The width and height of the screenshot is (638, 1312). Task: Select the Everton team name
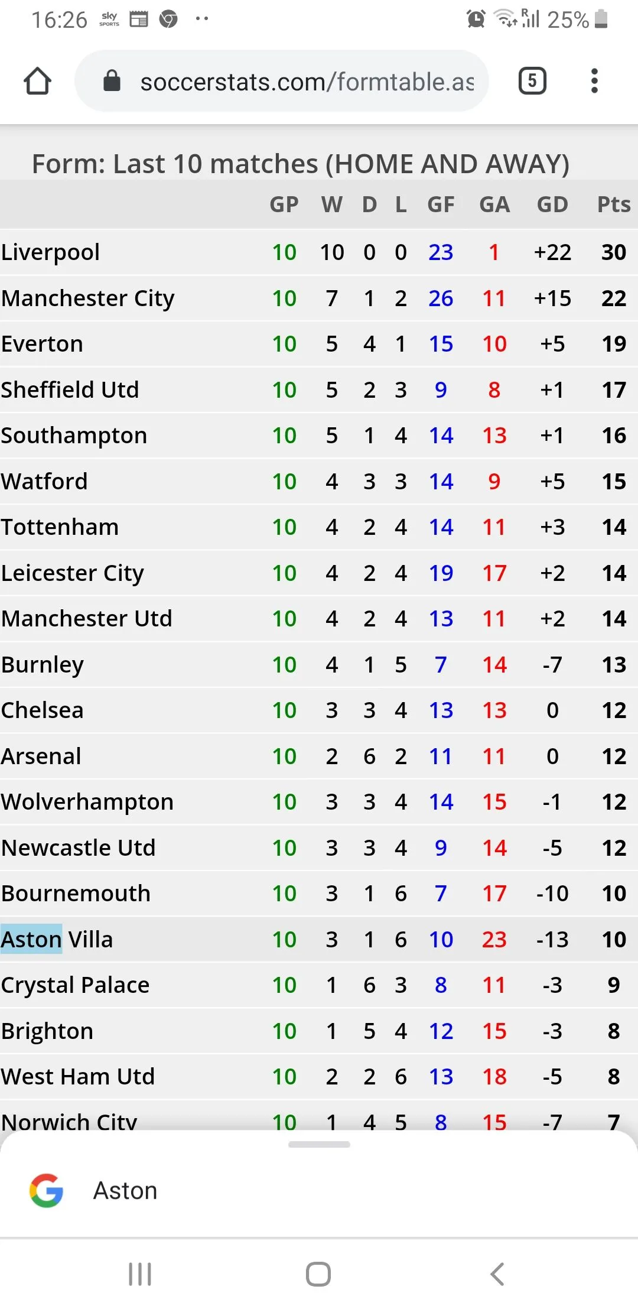point(42,344)
